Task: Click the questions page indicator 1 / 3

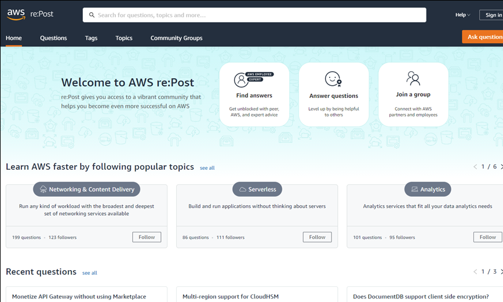Action: (489, 271)
